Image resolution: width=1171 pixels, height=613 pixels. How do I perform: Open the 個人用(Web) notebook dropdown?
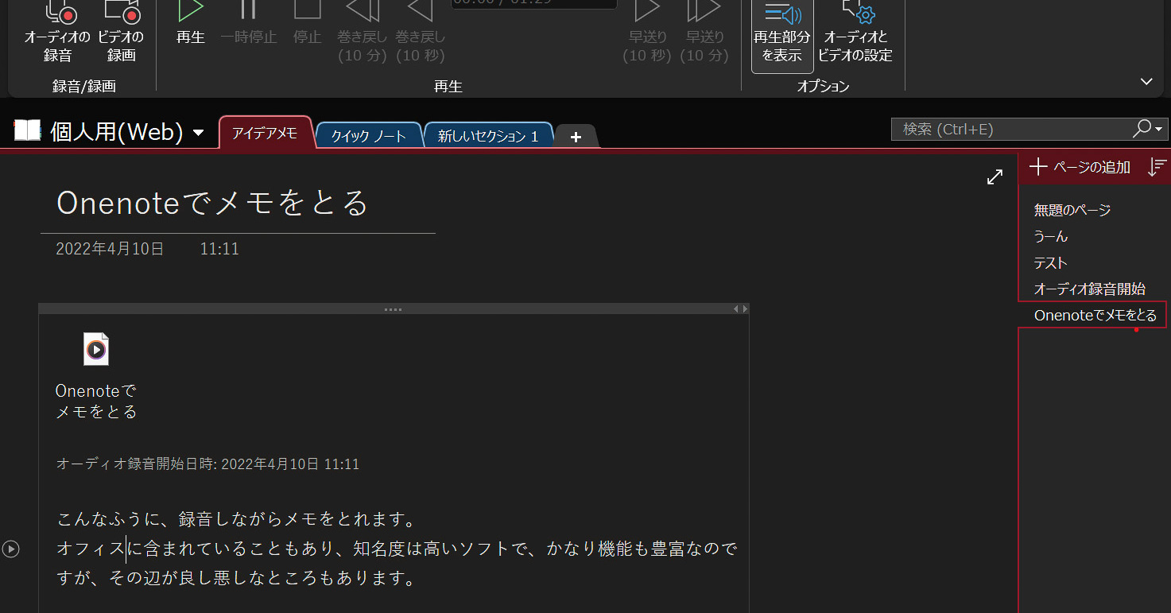tap(198, 132)
